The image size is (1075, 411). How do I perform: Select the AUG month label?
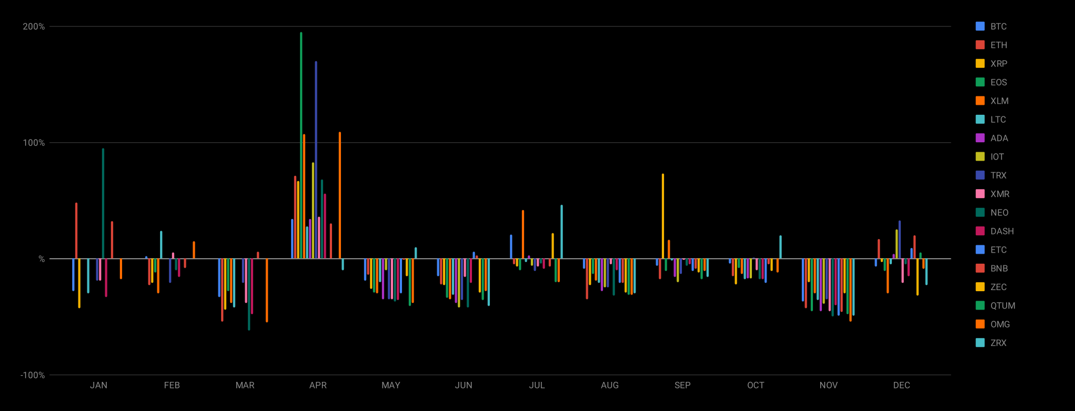click(610, 385)
